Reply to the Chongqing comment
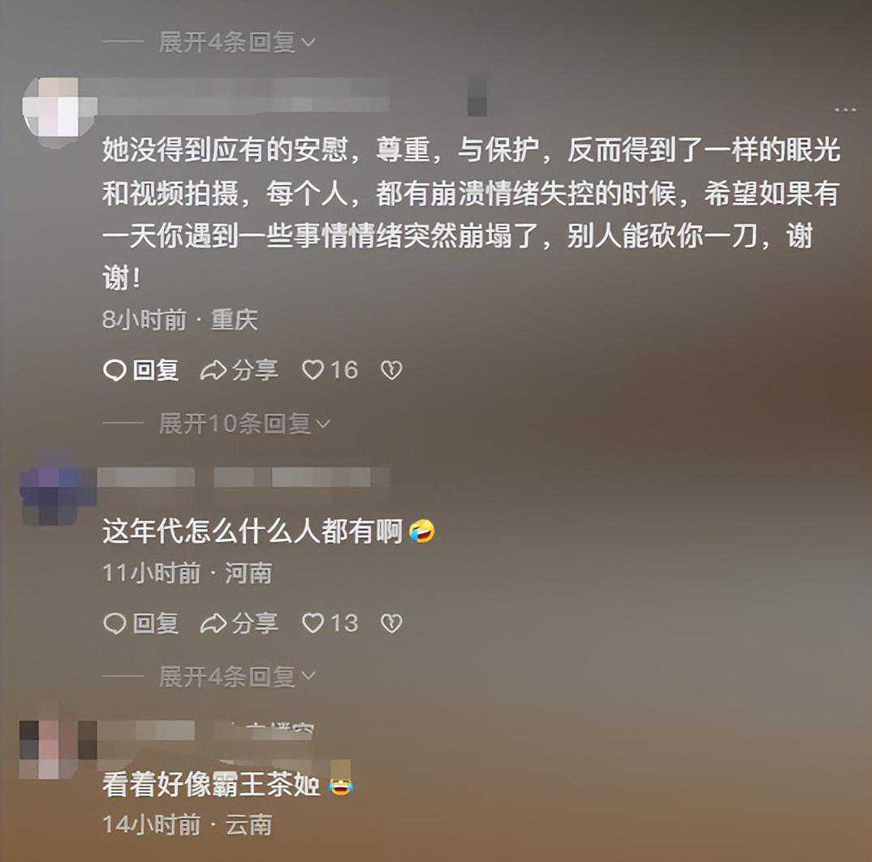 141,370
